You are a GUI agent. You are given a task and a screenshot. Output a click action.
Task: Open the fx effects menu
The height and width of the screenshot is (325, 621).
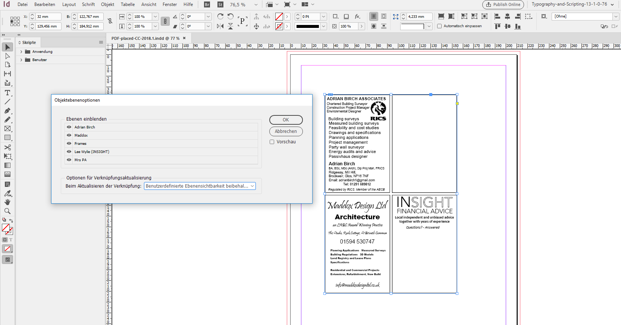357,16
